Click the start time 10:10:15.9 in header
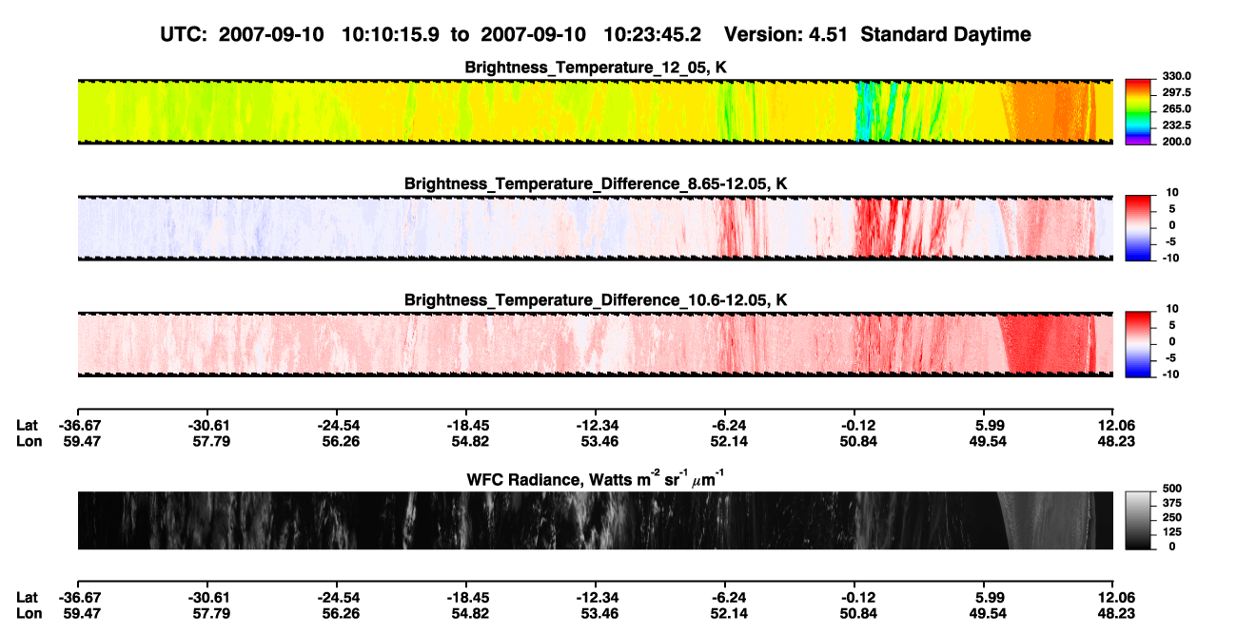 [392, 35]
